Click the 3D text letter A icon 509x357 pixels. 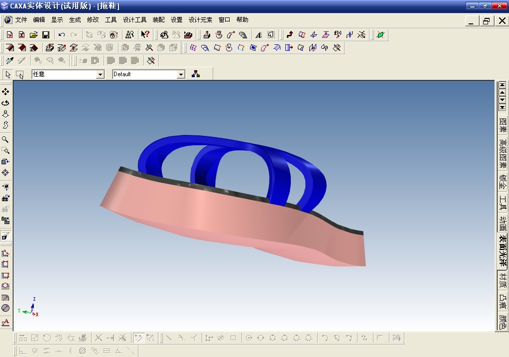click(258, 35)
